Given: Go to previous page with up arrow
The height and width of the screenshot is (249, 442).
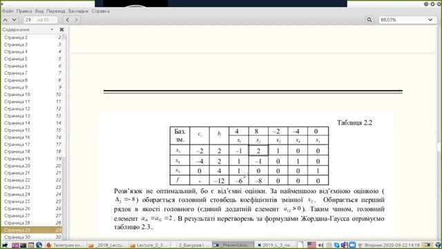Looking at the screenshot, I should [x=6, y=20].
